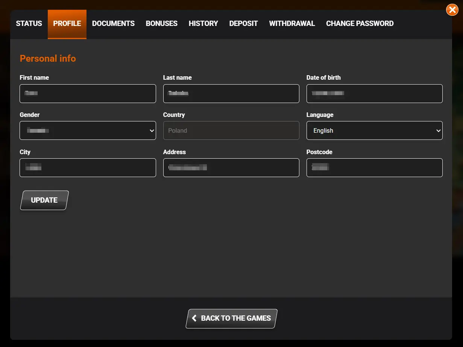The image size is (463, 347).
Task: Click the Back to the Games button
Action: click(x=232, y=318)
